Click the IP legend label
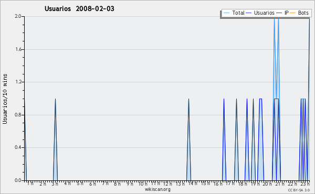 pos(287,13)
